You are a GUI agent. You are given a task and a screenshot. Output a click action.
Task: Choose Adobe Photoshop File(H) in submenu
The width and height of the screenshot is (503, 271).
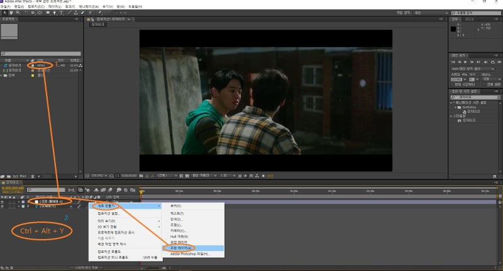click(193, 253)
